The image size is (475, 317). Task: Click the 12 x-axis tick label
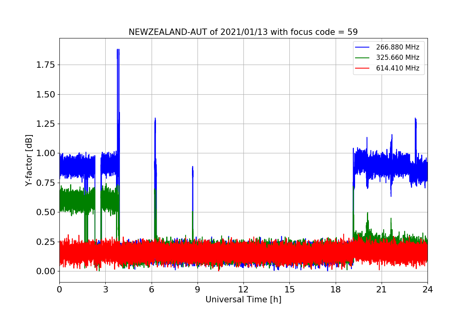[x=243, y=289]
